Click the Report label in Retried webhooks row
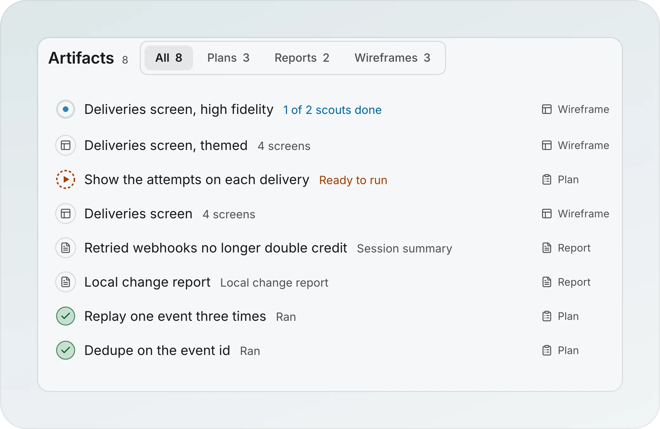660x429 pixels. coord(574,248)
